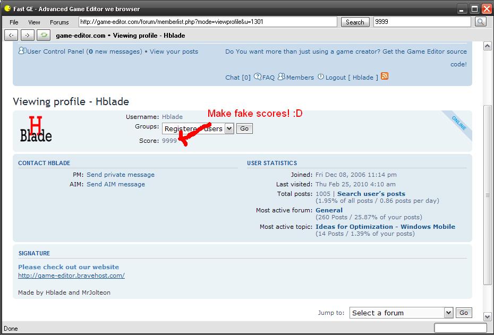494x335 pixels.
Task: Click the orange RSS feed icon
Action: 385,76
